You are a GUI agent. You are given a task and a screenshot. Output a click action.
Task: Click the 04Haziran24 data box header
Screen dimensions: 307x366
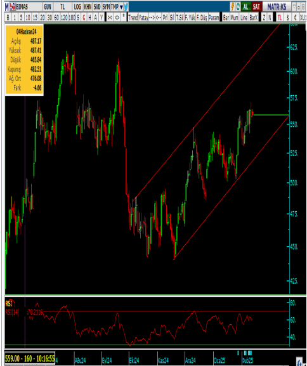26,32
